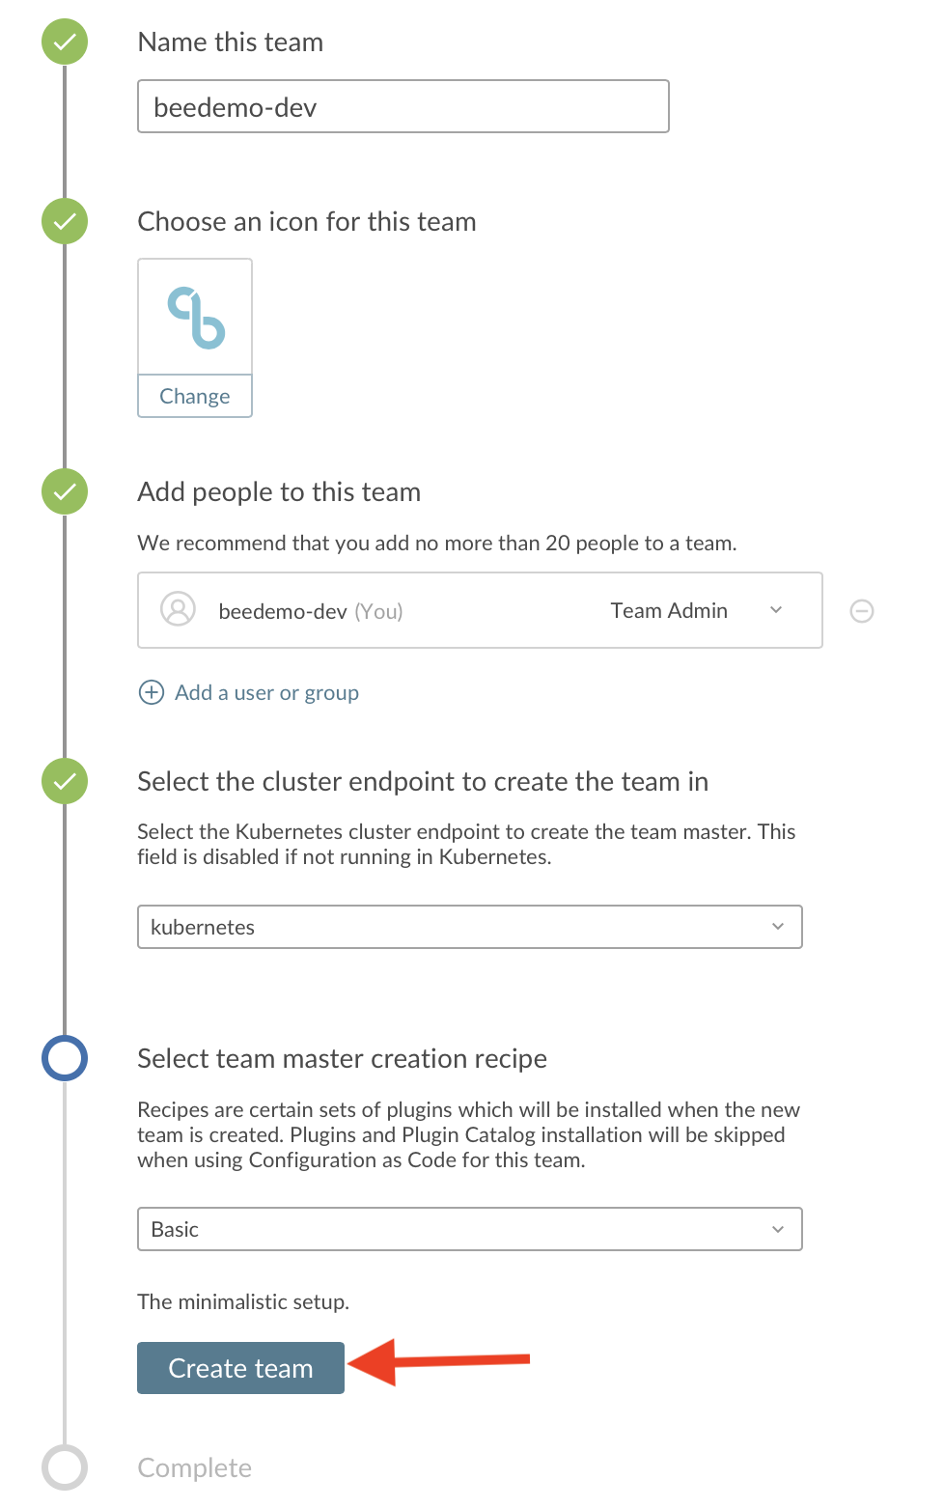This screenshot has height=1508, width=944.
Task: Click the beedemo-dev (You) member row
Action: pyautogui.click(x=480, y=610)
